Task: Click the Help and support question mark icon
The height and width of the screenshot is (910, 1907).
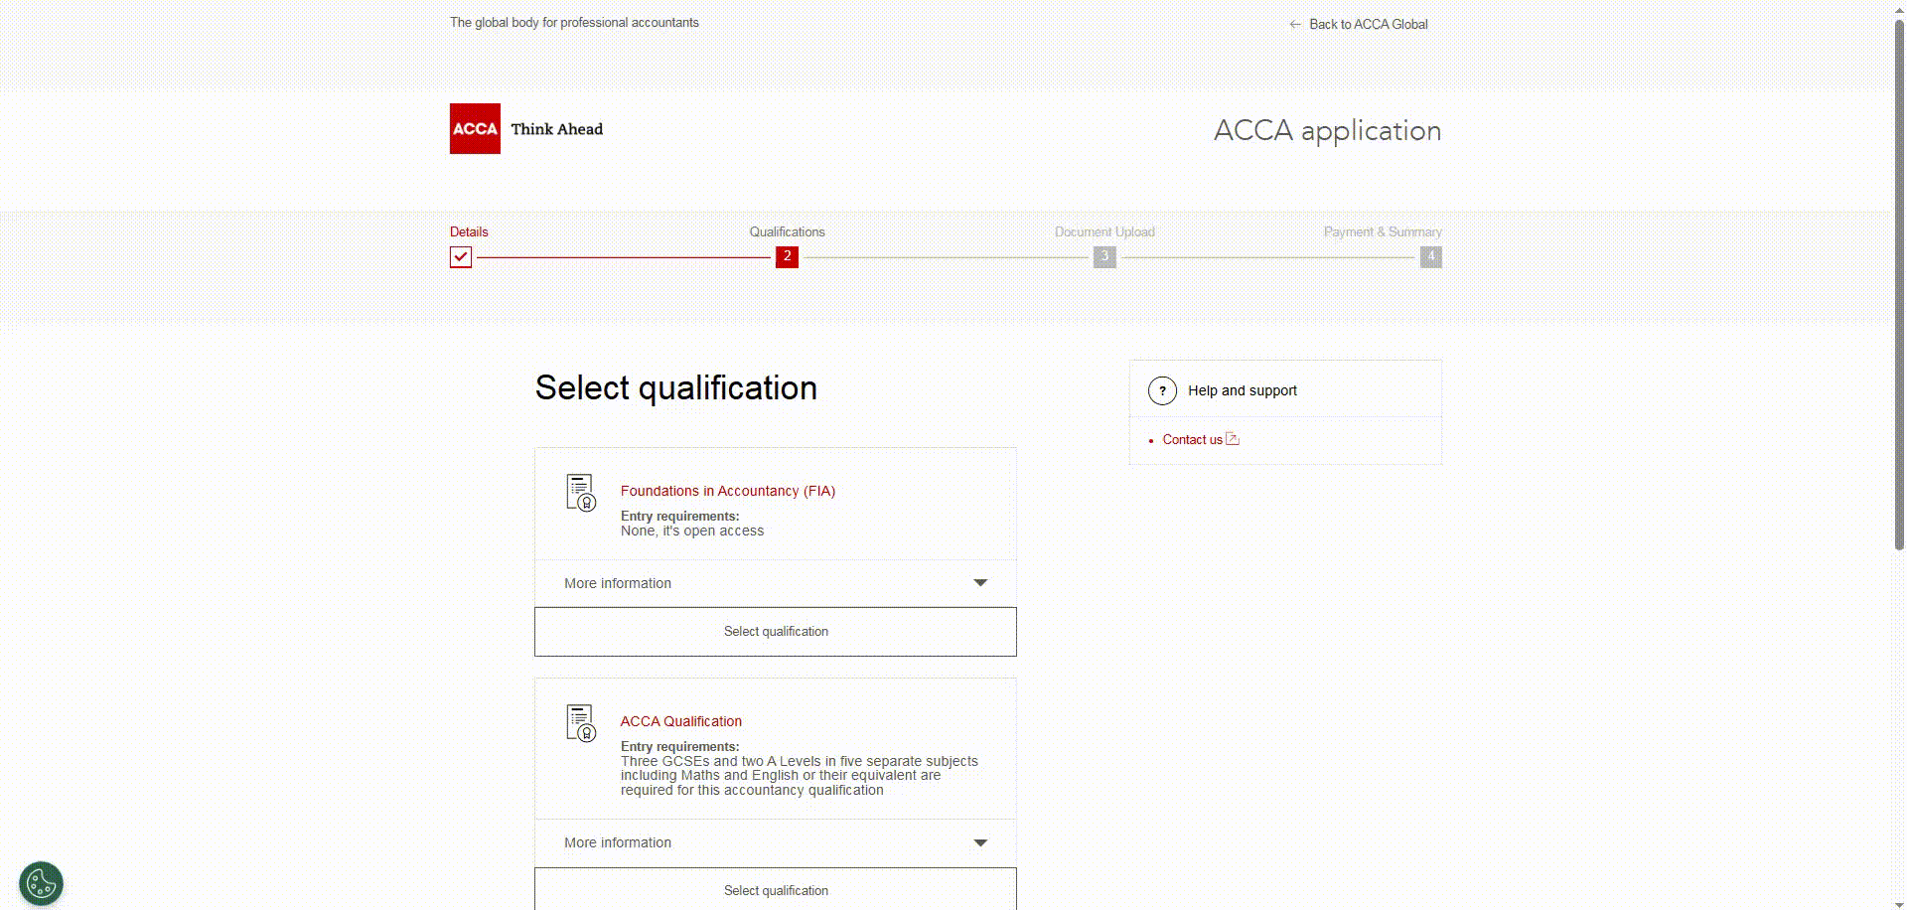Action: pos(1162,390)
